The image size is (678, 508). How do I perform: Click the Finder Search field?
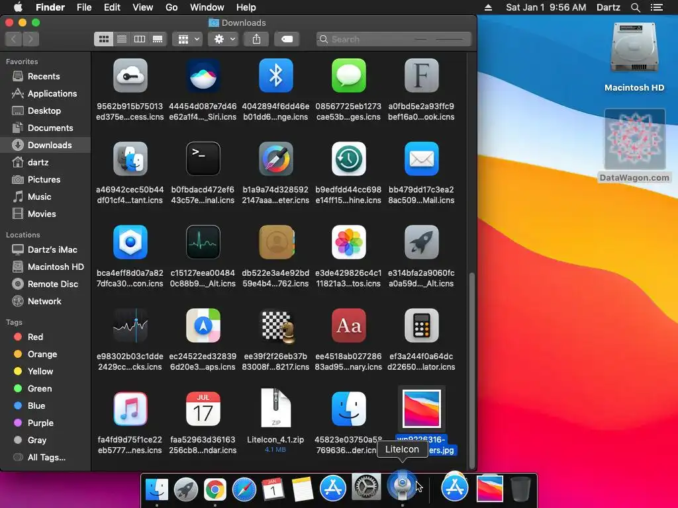(x=393, y=39)
